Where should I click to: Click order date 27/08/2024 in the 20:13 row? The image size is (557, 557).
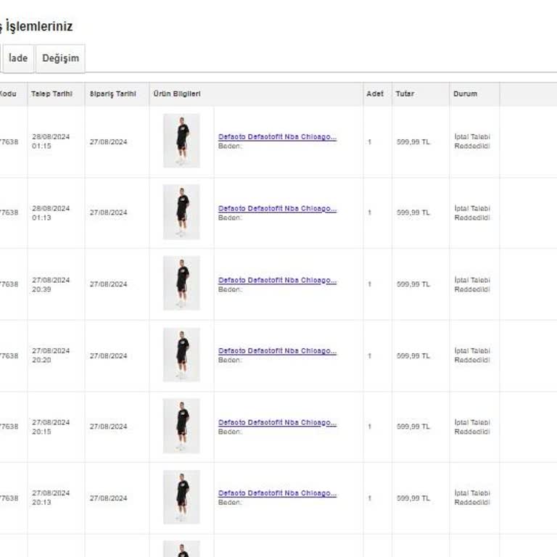pos(108,498)
